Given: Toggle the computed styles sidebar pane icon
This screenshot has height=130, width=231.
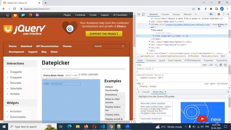Looking at the screenshot, I should point(225,65).
